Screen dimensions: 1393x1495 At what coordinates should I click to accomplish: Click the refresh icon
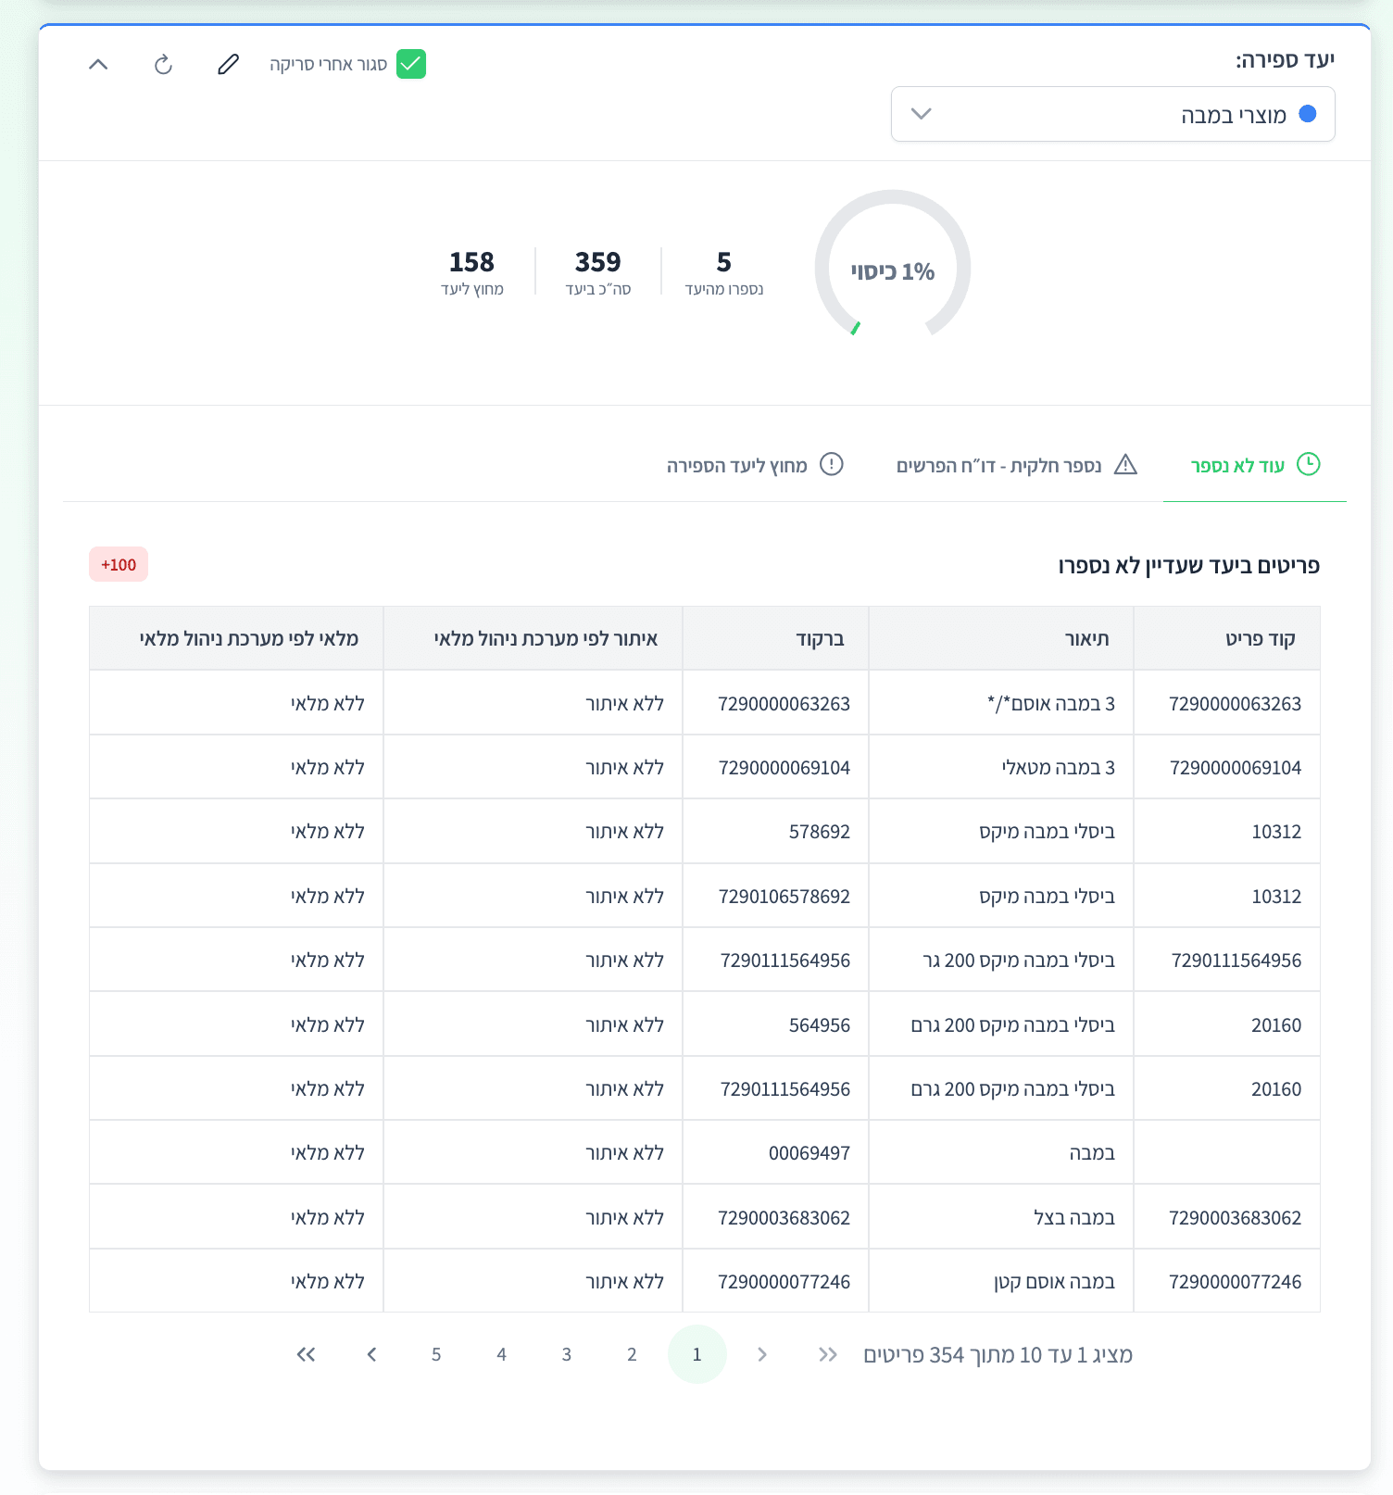163,64
